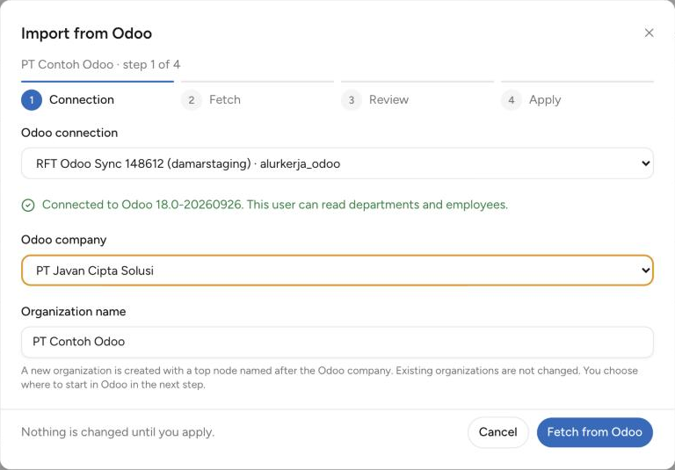Click the 'Organization name' label

[74, 312]
